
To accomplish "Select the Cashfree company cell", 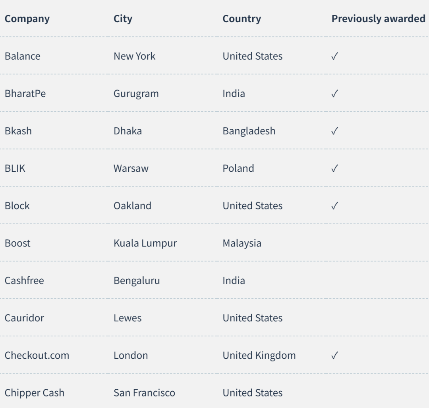I will coord(24,280).
